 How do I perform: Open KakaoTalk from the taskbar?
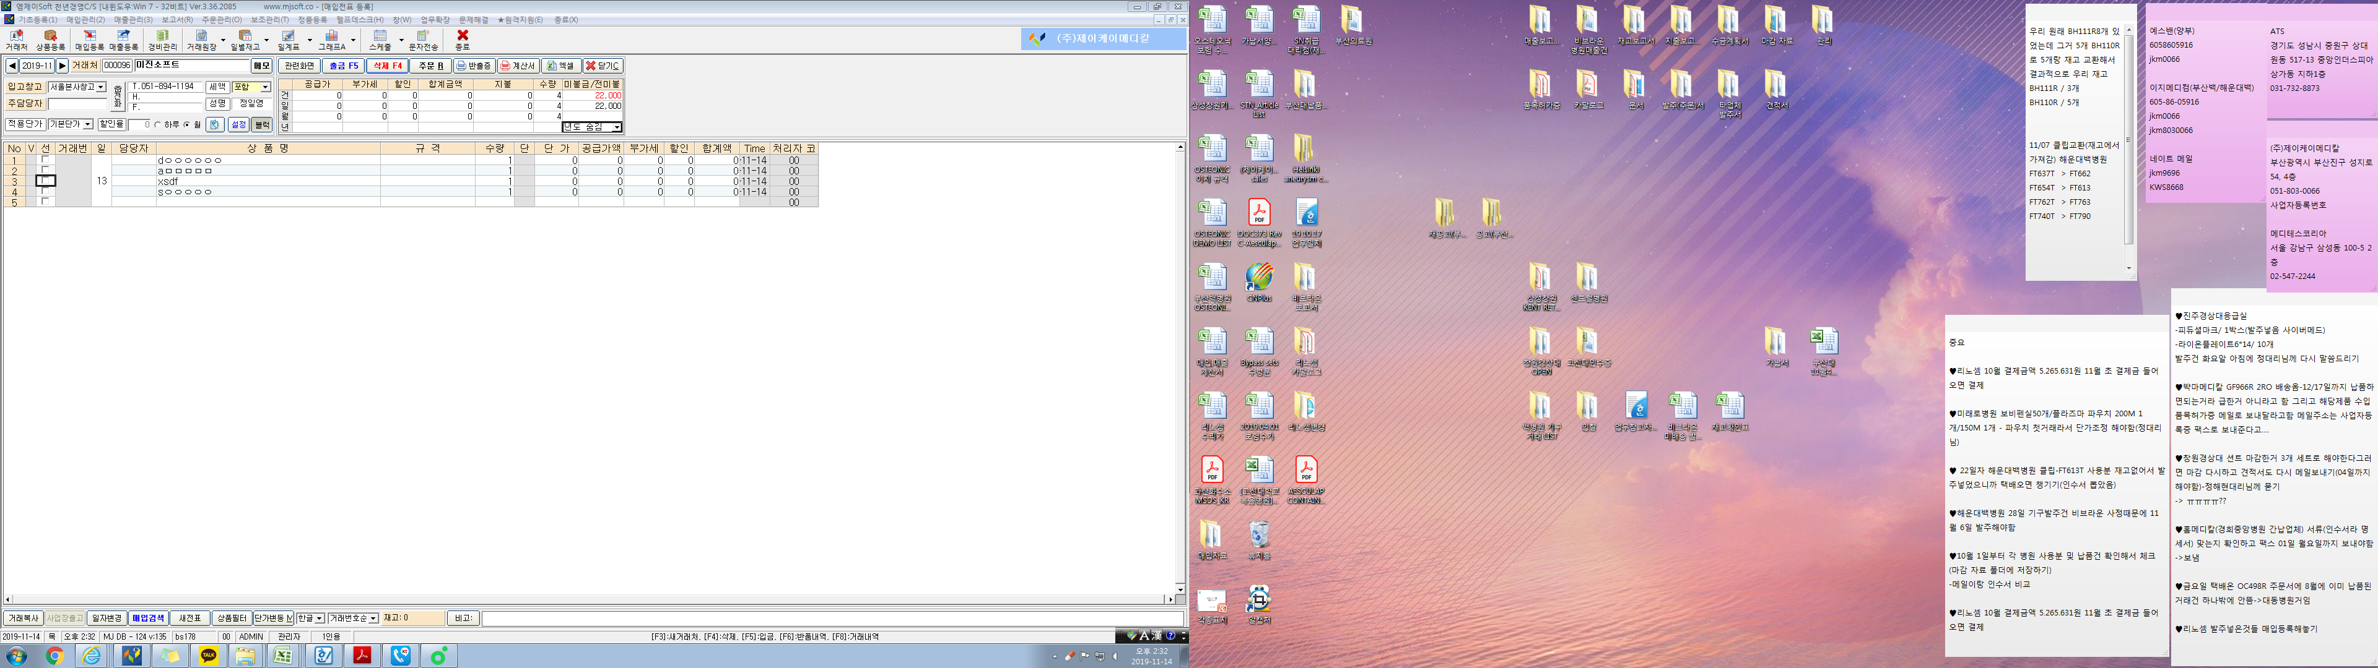tap(209, 655)
